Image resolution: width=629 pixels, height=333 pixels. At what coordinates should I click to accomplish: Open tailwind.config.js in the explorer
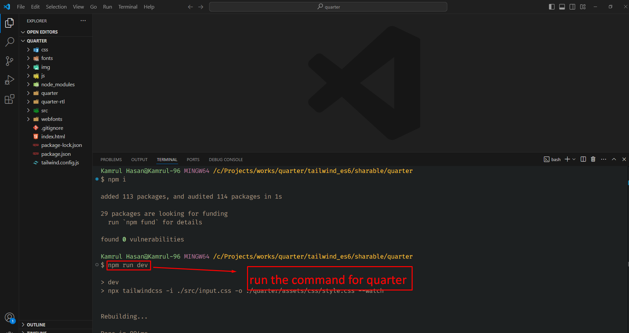60,163
